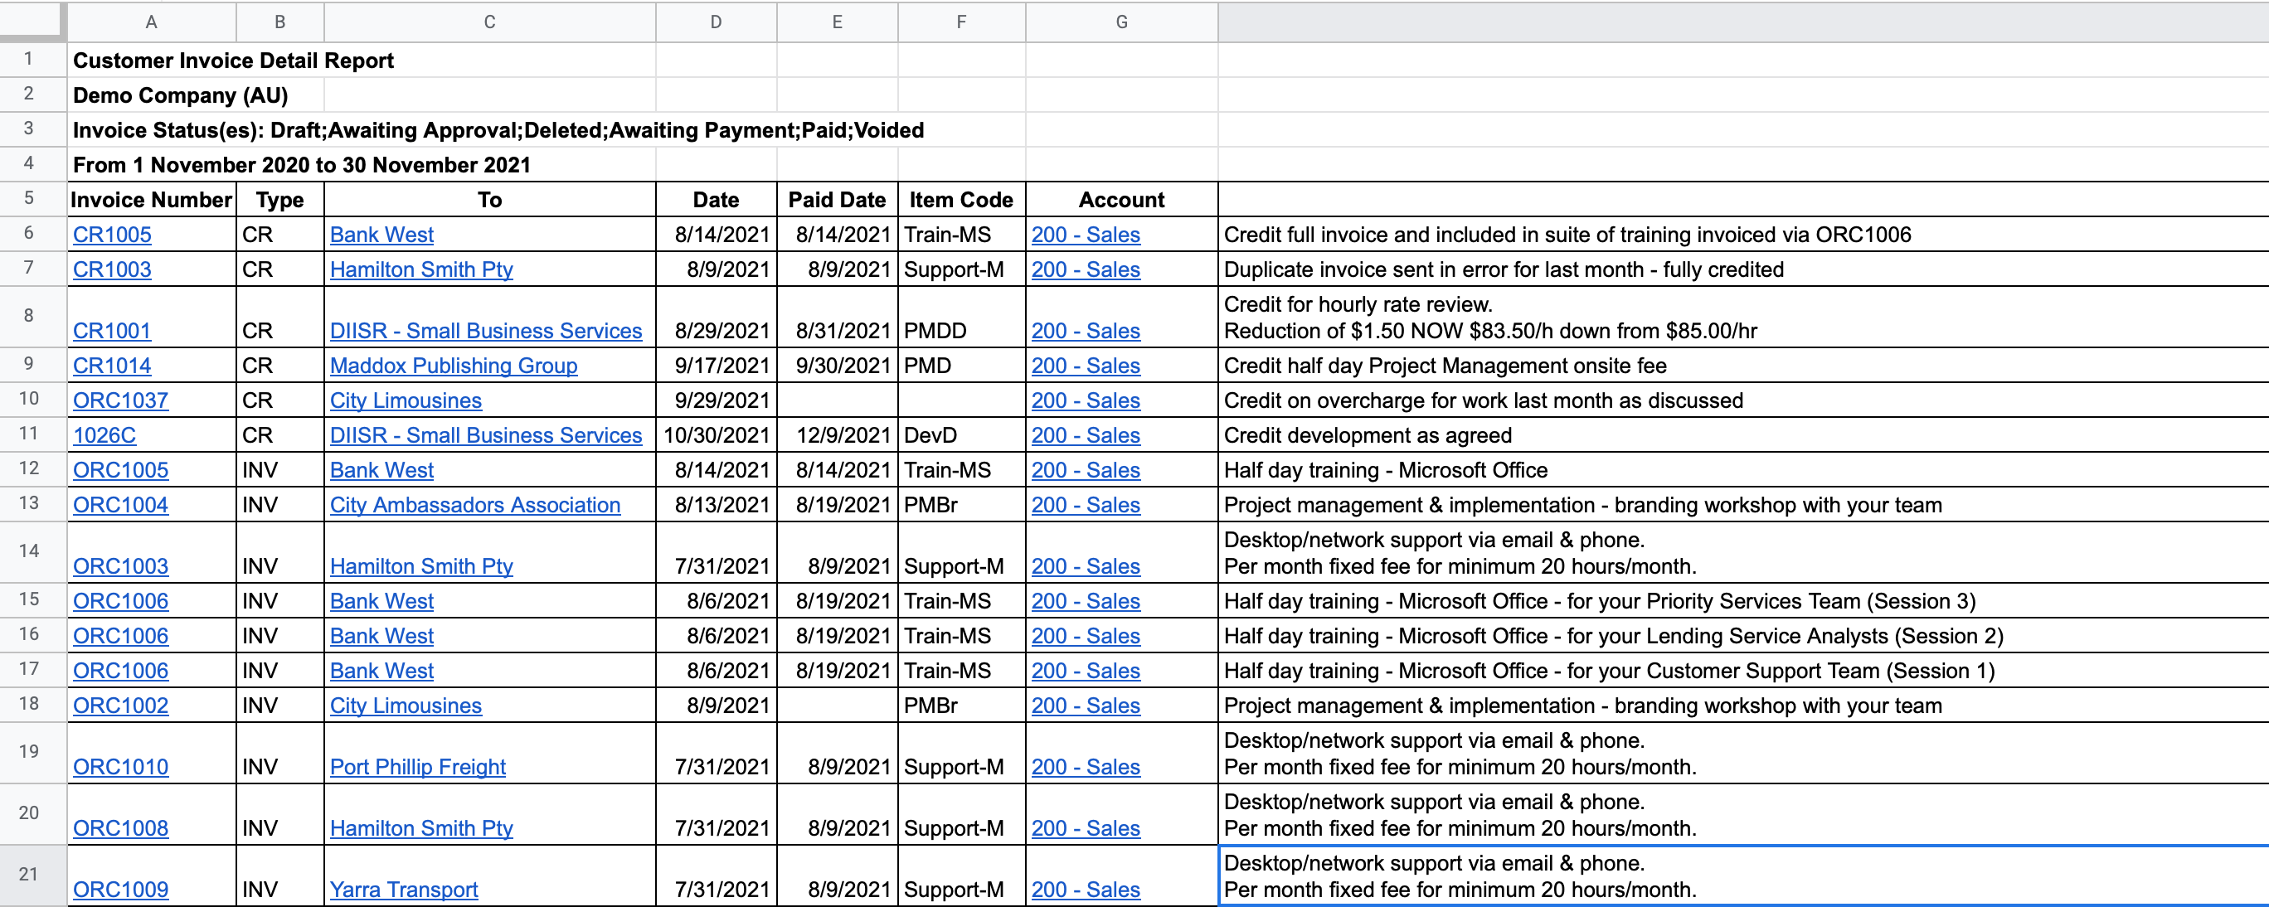This screenshot has height=907, width=2269.
Task: Click the Yarra Transport customer link
Action: [x=403, y=890]
